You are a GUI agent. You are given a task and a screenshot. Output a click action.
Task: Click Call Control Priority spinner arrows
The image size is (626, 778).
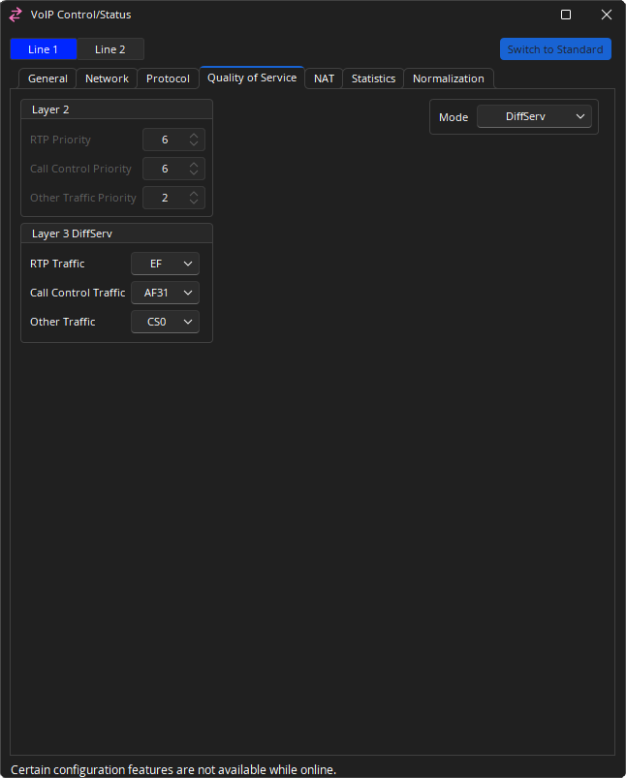click(194, 169)
